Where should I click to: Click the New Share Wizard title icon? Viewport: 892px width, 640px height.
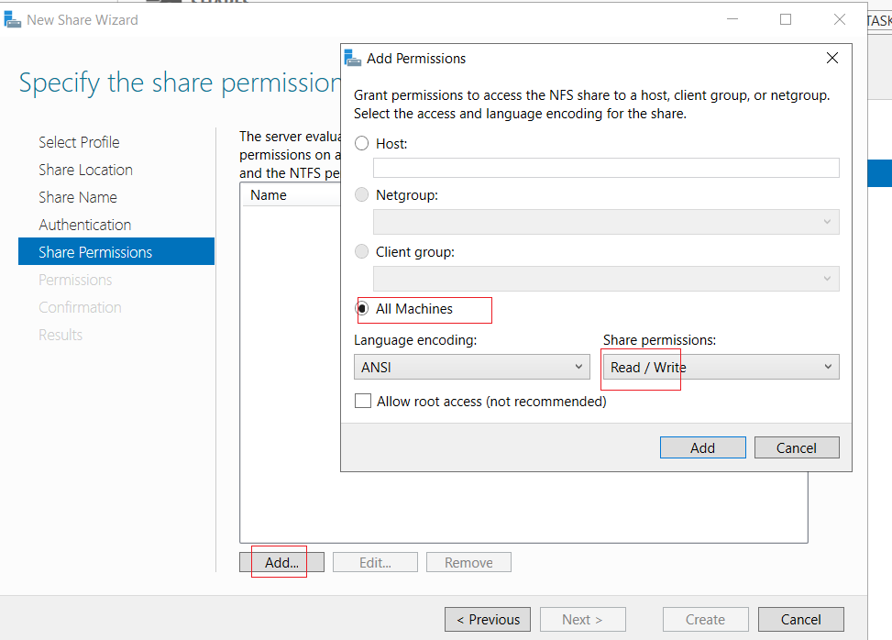tap(13, 20)
